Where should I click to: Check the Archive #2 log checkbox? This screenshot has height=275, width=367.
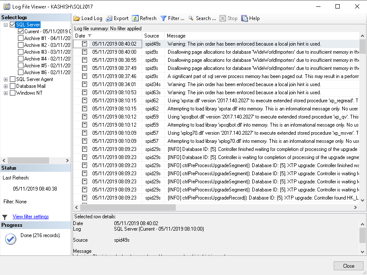[x=20, y=45]
